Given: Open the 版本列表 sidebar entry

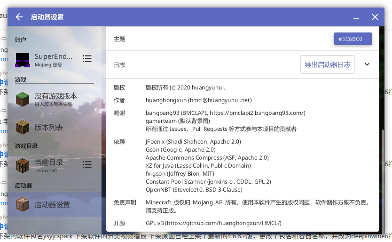Looking at the screenshot, I should (x=49, y=128).
